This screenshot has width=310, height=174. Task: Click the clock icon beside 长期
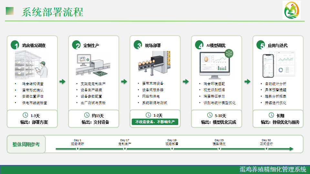coord(271,115)
